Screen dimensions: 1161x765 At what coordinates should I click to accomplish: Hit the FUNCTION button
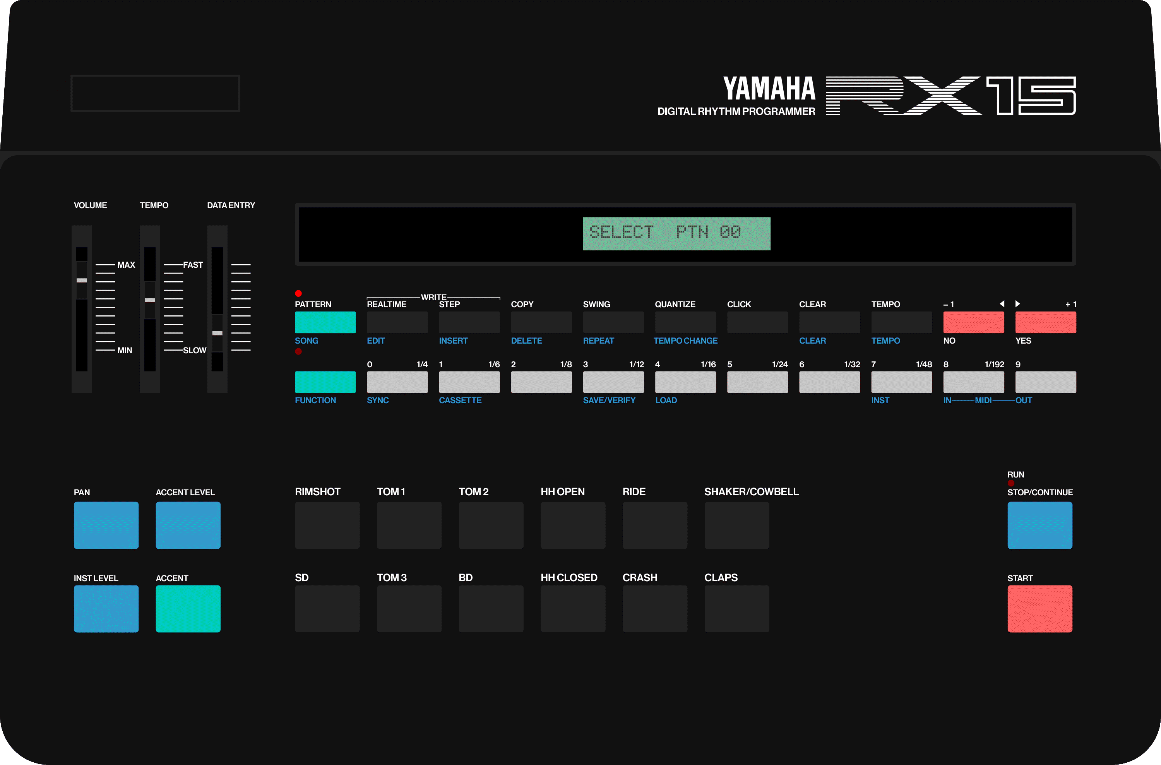(x=325, y=382)
